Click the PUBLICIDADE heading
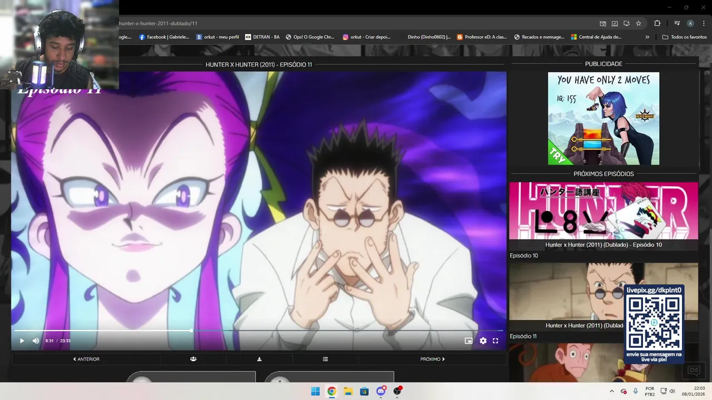 (604, 64)
